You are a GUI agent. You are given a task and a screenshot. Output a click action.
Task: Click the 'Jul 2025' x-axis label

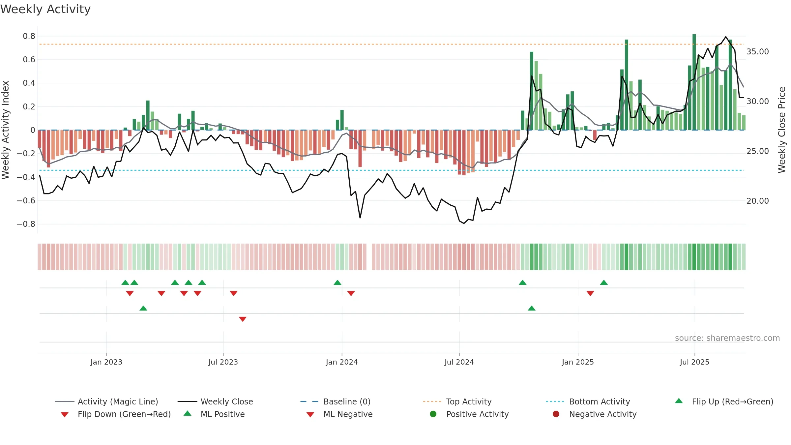[x=694, y=362]
